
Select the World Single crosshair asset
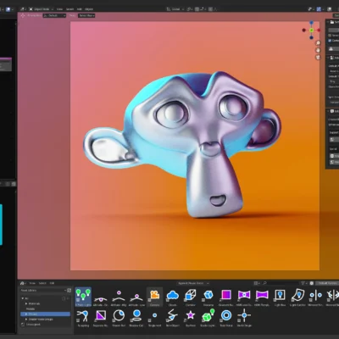[x=244, y=318]
